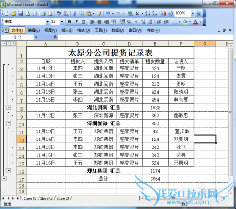Align text right icon
The width and height of the screenshot is (236, 209).
(106, 22)
